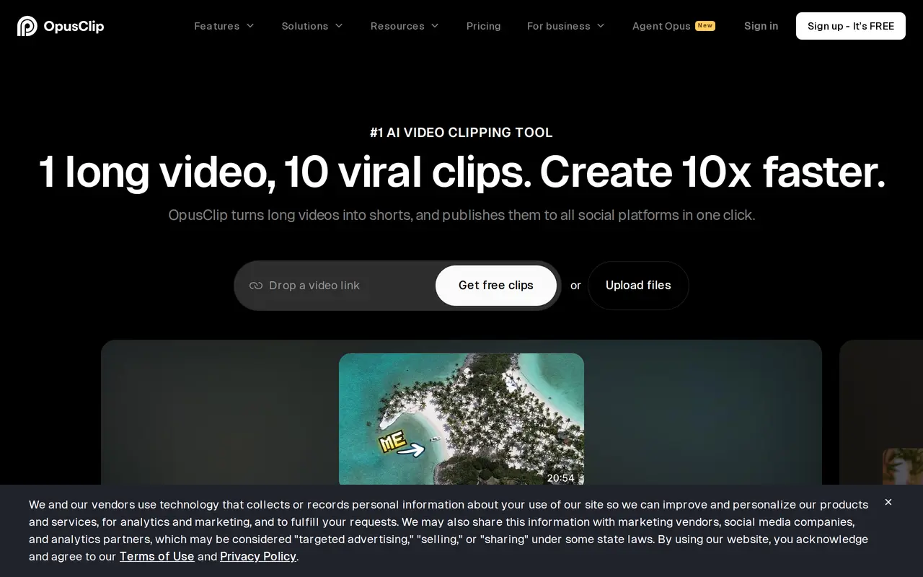923x577 pixels.
Task: Open the island video thumbnail
Action: point(461,418)
